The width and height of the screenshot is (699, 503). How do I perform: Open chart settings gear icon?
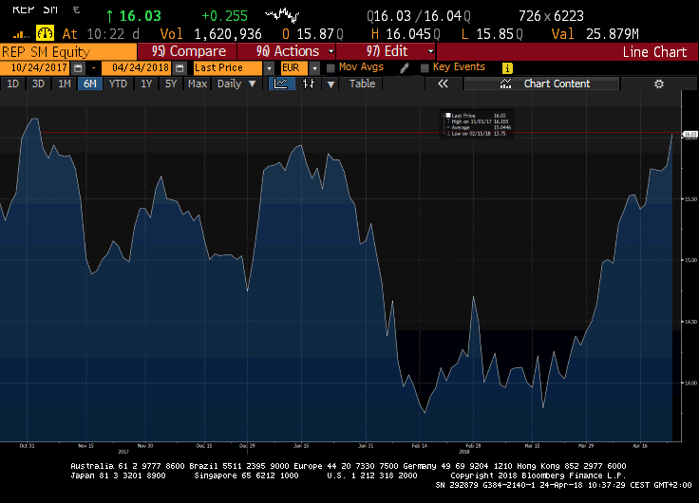click(x=658, y=84)
